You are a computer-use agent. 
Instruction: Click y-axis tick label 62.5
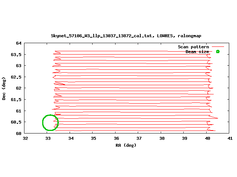(x=16, y=77)
